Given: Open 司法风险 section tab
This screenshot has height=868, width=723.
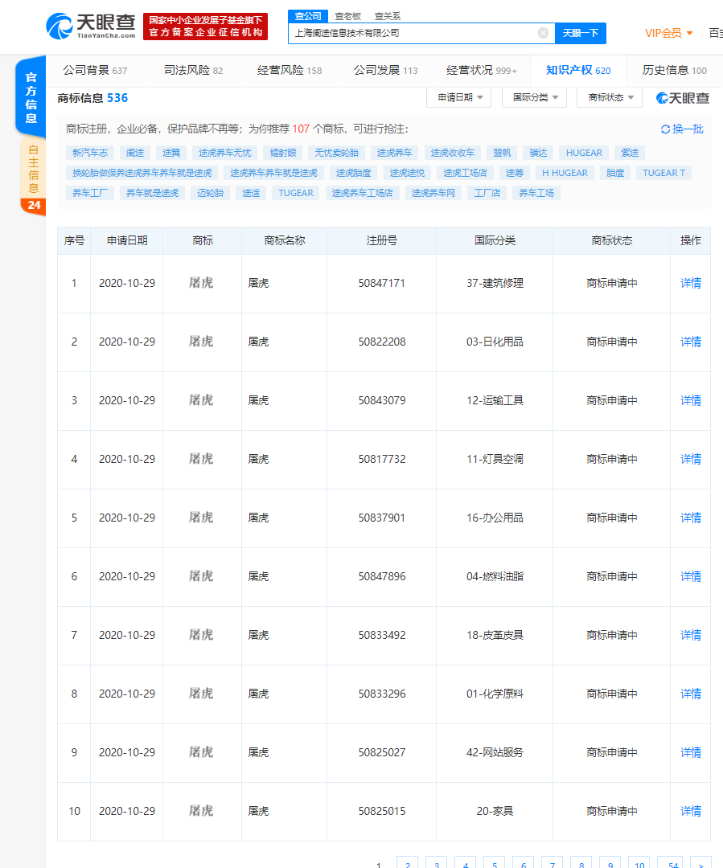Looking at the screenshot, I should tap(193, 70).
